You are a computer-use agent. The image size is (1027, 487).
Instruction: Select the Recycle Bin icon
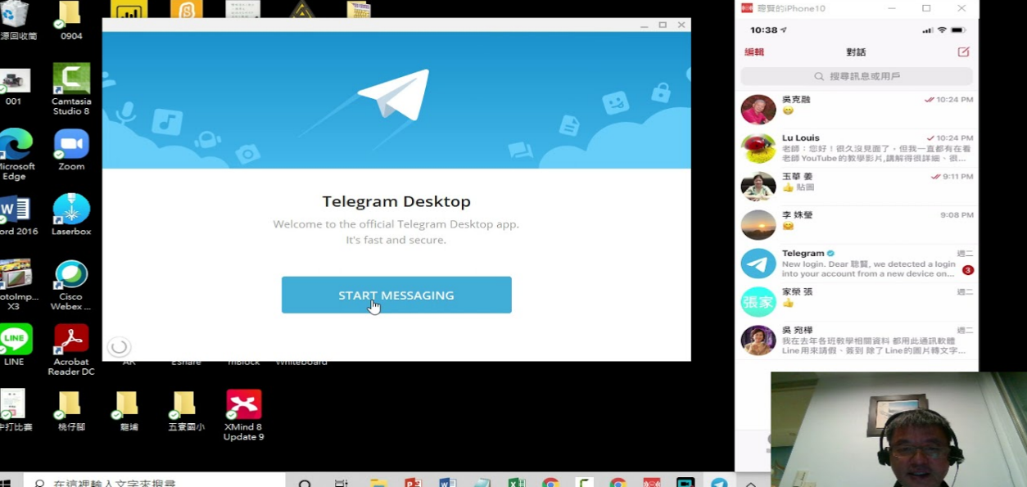tap(16, 20)
